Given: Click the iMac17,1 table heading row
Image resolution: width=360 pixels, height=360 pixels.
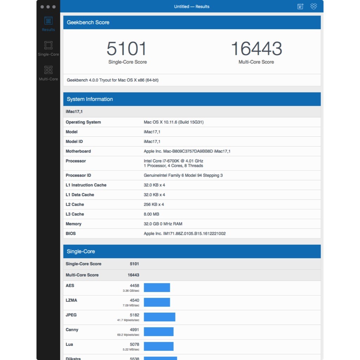Looking at the screenshot, I should point(192,111).
